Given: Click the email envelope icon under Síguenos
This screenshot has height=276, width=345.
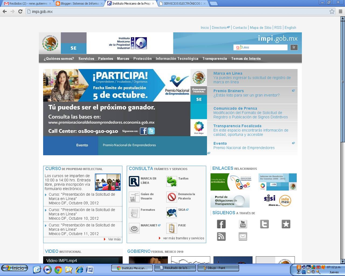Looking at the screenshot, I should [x=243, y=236].
